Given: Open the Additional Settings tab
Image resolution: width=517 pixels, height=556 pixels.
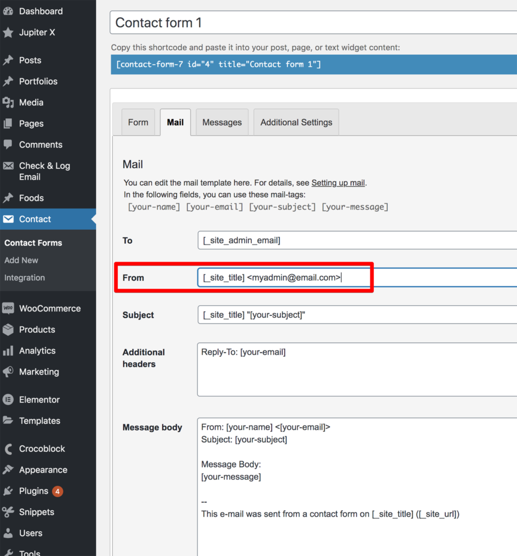Looking at the screenshot, I should pyautogui.click(x=296, y=122).
